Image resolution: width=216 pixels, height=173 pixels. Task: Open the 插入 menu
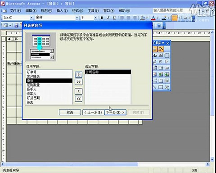62,11
